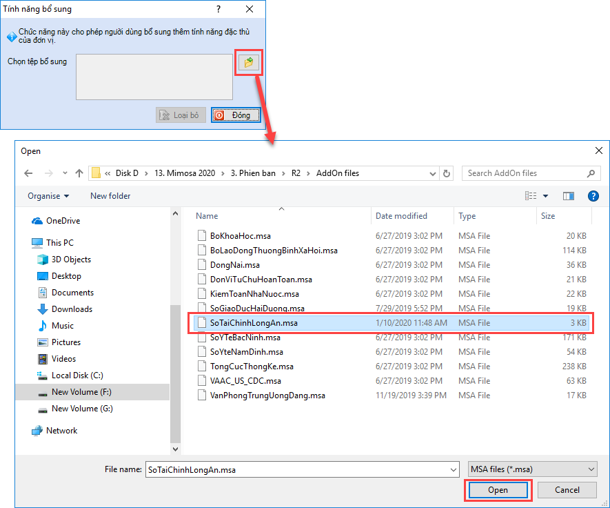The height and width of the screenshot is (508, 610).
Task: Click the Loại bỏ button
Action: coord(181,115)
